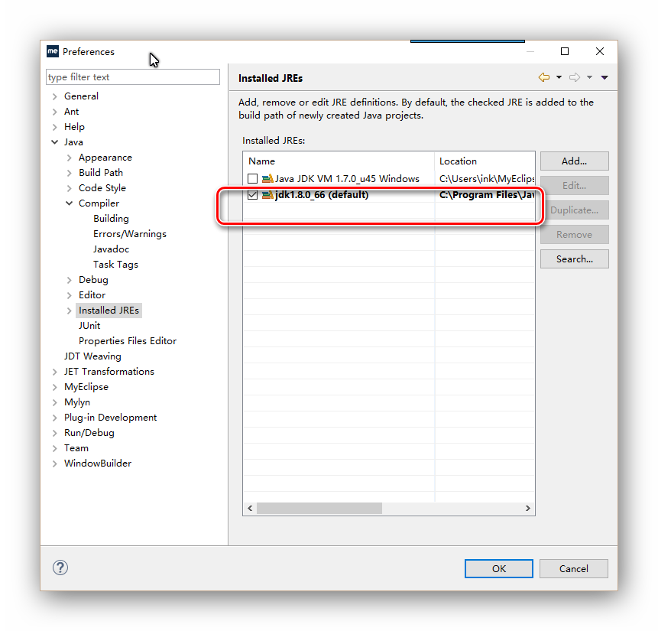Expand the Plug-in Development node
The width and height of the screenshot is (658, 631).
(x=54, y=418)
